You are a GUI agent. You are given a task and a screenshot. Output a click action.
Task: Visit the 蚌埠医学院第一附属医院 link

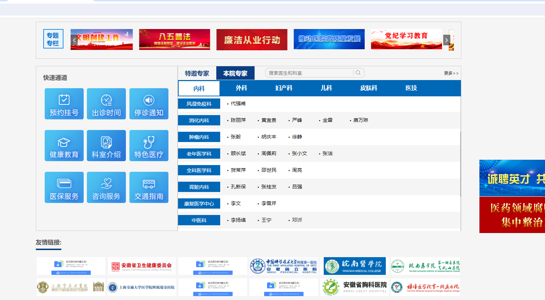[426, 287]
